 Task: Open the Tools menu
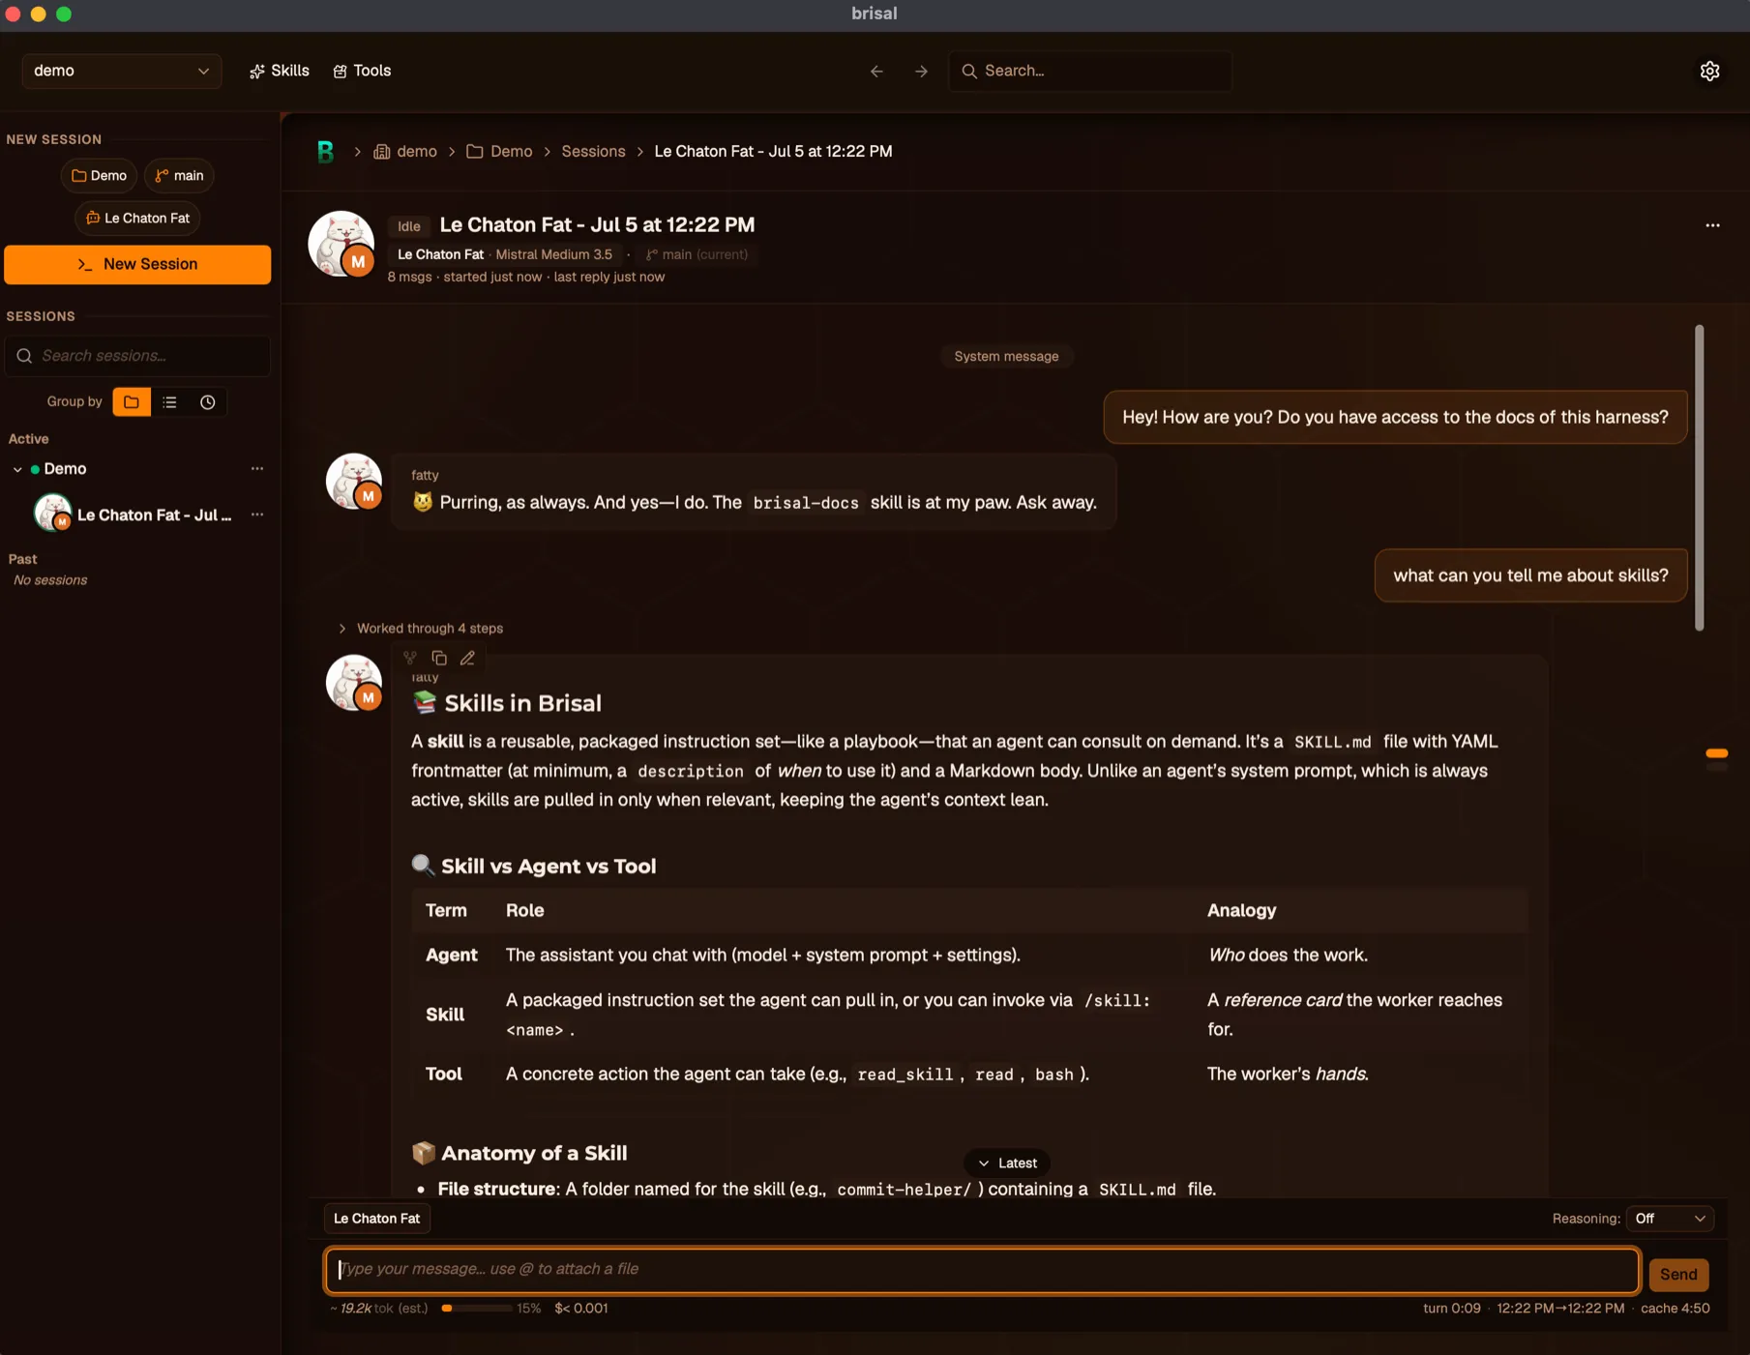[362, 71]
